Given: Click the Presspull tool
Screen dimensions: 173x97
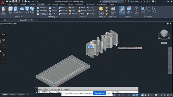Looking at the screenshot, I should click(x=41, y=8).
